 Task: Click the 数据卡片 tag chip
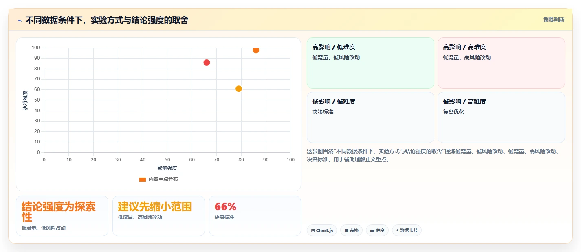pos(407,230)
